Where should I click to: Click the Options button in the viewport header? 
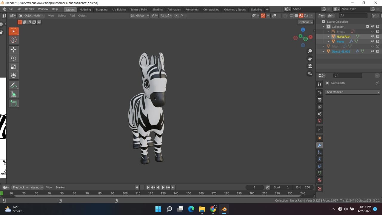pyautogui.click(x=305, y=22)
